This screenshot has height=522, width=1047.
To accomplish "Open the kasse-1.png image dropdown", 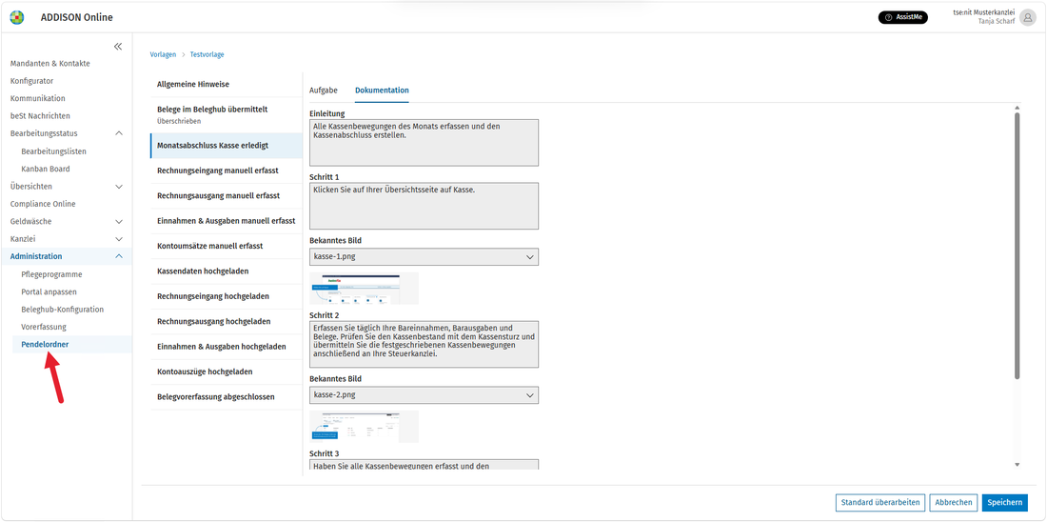I will 424,256.
